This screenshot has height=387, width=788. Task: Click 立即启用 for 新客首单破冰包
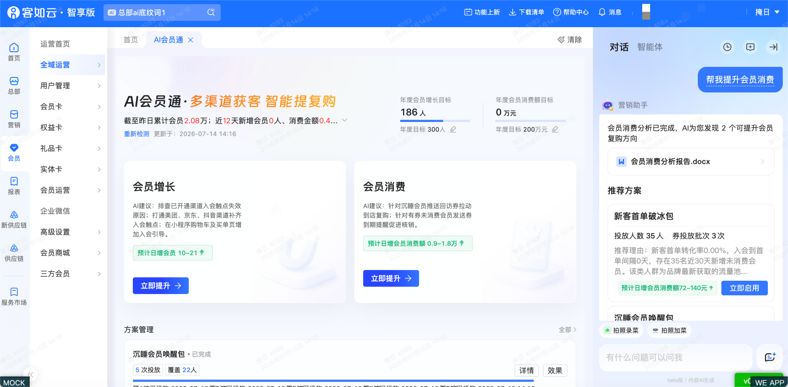[744, 288]
